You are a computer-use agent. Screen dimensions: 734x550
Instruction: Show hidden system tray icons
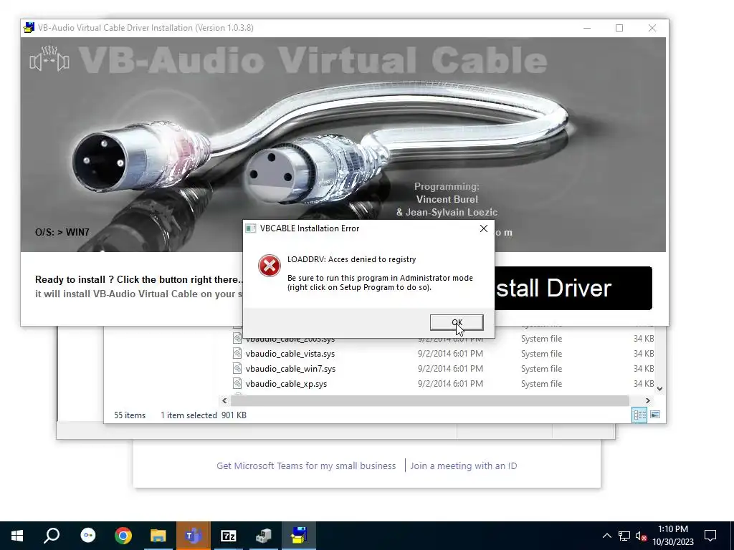point(606,536)
